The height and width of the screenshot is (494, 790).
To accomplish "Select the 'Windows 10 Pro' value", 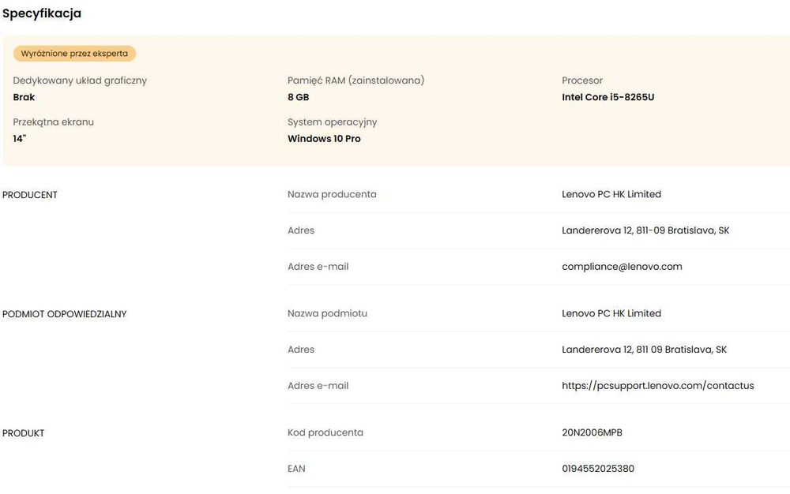I will point(324,139).
